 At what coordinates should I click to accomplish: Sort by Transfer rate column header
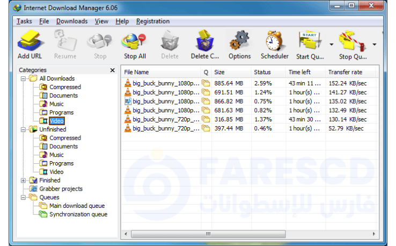pos(351,73)
